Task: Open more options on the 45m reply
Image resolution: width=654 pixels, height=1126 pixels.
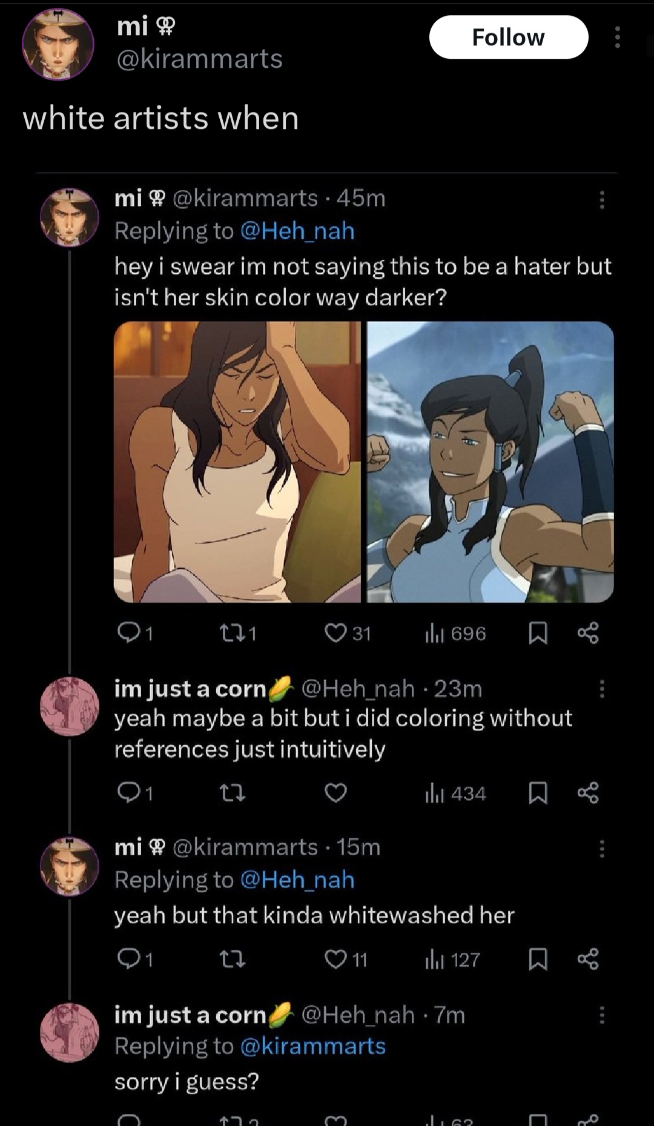Action: click(x=601, y=199)
